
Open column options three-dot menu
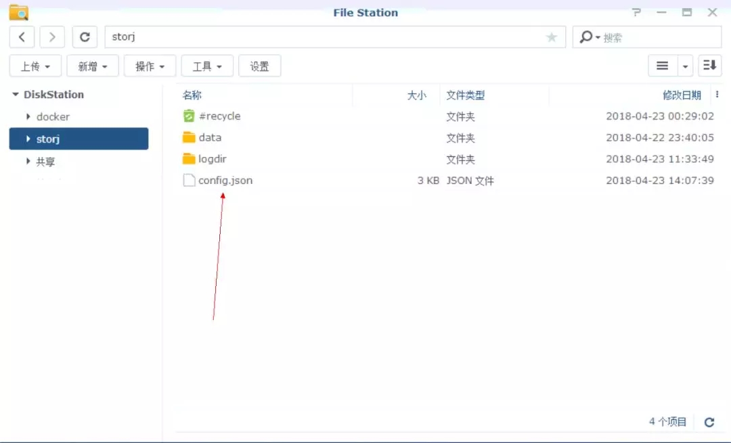(717, 95)
